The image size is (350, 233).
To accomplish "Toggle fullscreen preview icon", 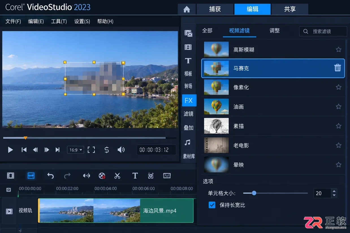I will [x=91, y=150].
